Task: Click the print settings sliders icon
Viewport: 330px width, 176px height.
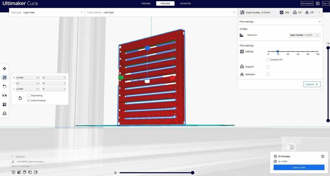Action: click(x=242, y=12)
